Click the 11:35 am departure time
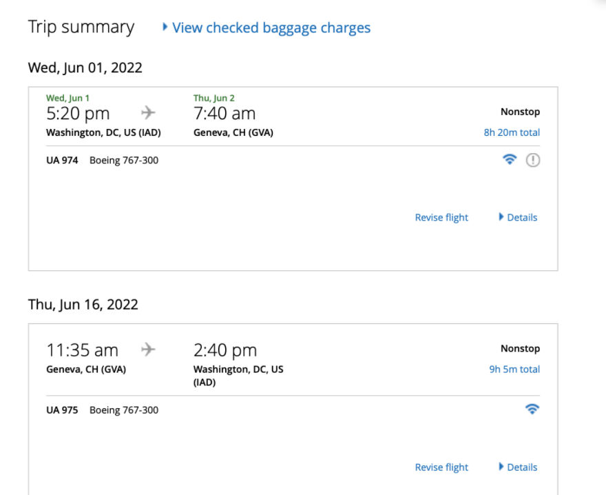The width and height of the screenshot is (606, 495). pyautogui.click(x=82, y=350)
